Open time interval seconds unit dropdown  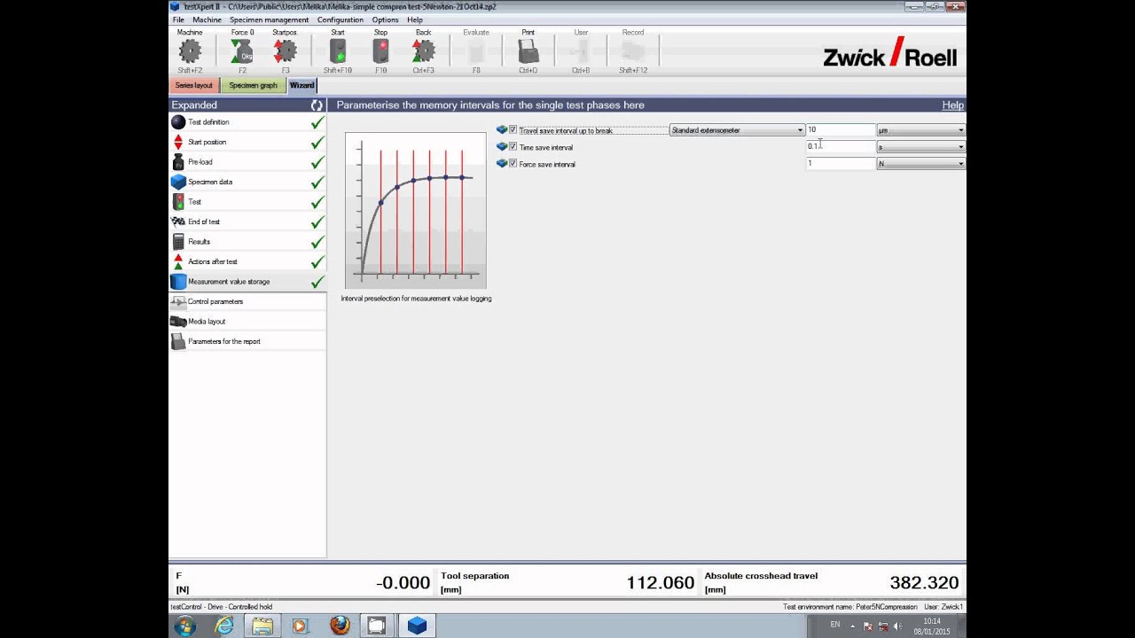pos(920,147)
